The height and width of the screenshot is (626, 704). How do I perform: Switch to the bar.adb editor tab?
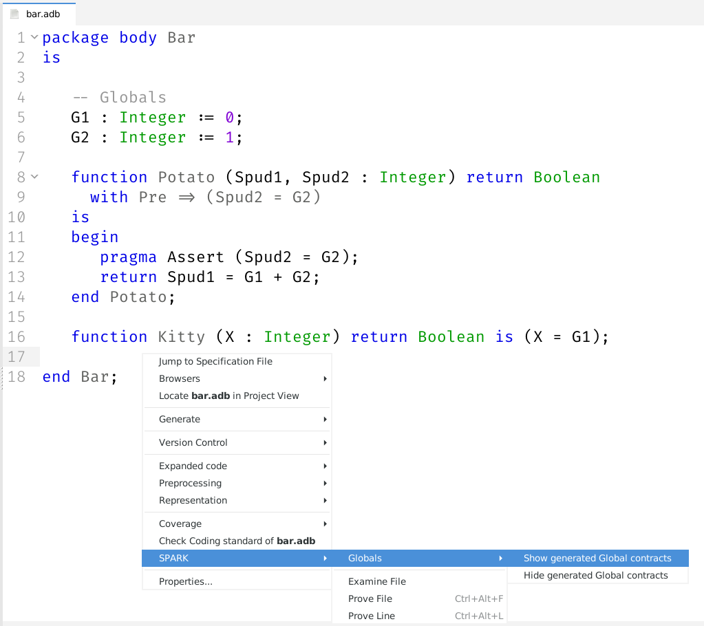pyautogui.click(x=43, y=14)
